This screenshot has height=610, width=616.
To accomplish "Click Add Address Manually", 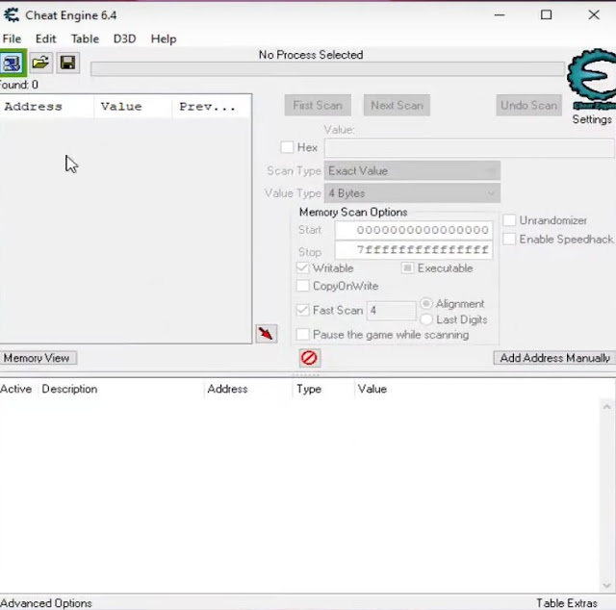I will [x=554, y=358].
